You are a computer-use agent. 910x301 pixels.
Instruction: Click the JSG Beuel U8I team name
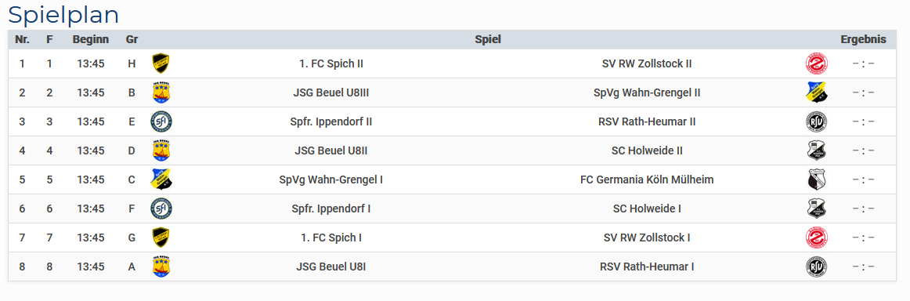[x=330, y=267]
